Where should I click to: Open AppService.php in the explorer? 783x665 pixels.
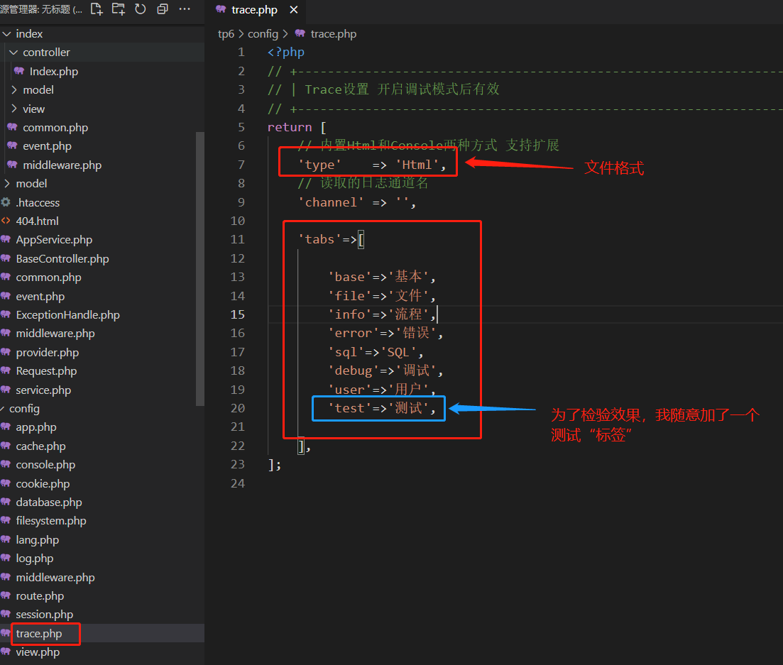click(x=54, y=240)
